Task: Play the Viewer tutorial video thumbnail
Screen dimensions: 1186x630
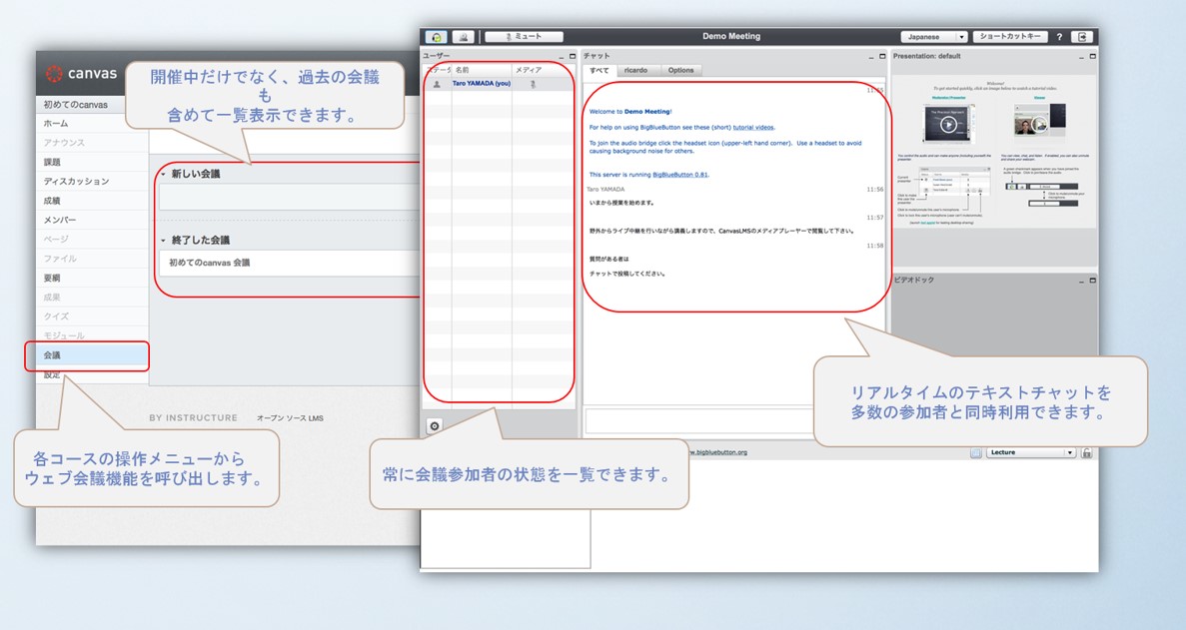Action: click(1039, 125)
